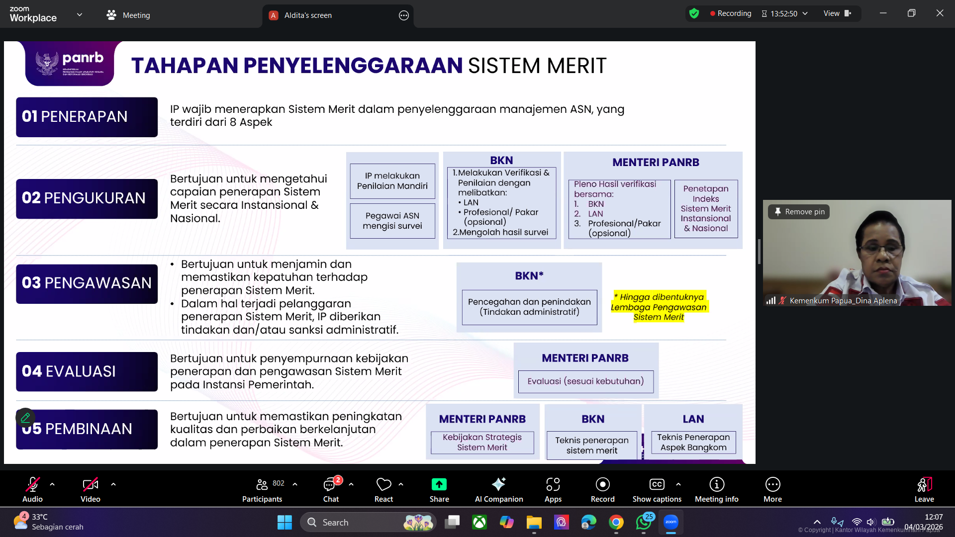
Task: Launch AI Companion
Action: tap(498, 489)
